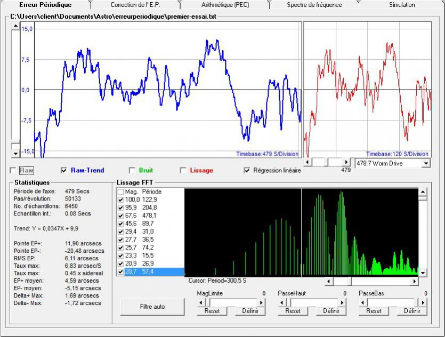This screenshot has height=337, width=445.
Task: Uncheck the 100,0 magnitude FFT entry
Action: tap(120, 199)
